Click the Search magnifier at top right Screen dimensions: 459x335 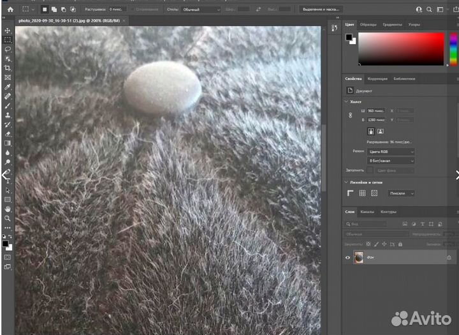coord(429,10)
